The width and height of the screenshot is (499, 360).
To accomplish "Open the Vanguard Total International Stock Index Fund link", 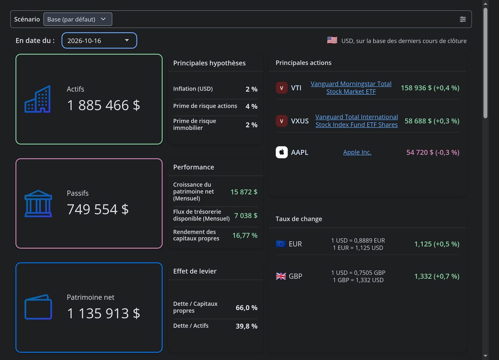I will point(357,120).
